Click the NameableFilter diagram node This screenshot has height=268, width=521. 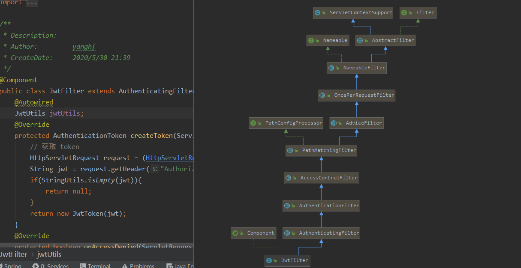coord(356,68)
